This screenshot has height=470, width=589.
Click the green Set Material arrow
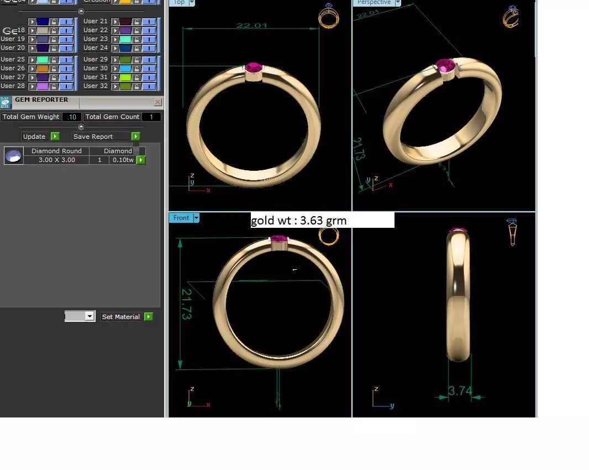(x=149, y=317)
